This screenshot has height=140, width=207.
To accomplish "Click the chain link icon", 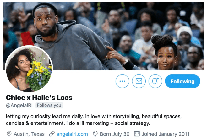I will [x=52, y=134].
